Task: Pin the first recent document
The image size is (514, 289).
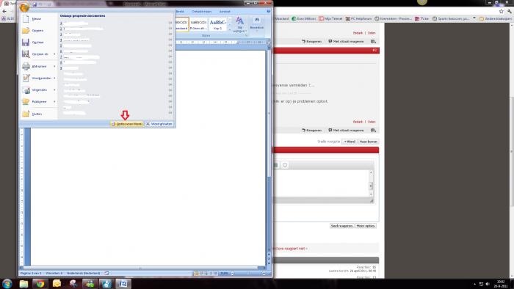Action: click(170, 23)
